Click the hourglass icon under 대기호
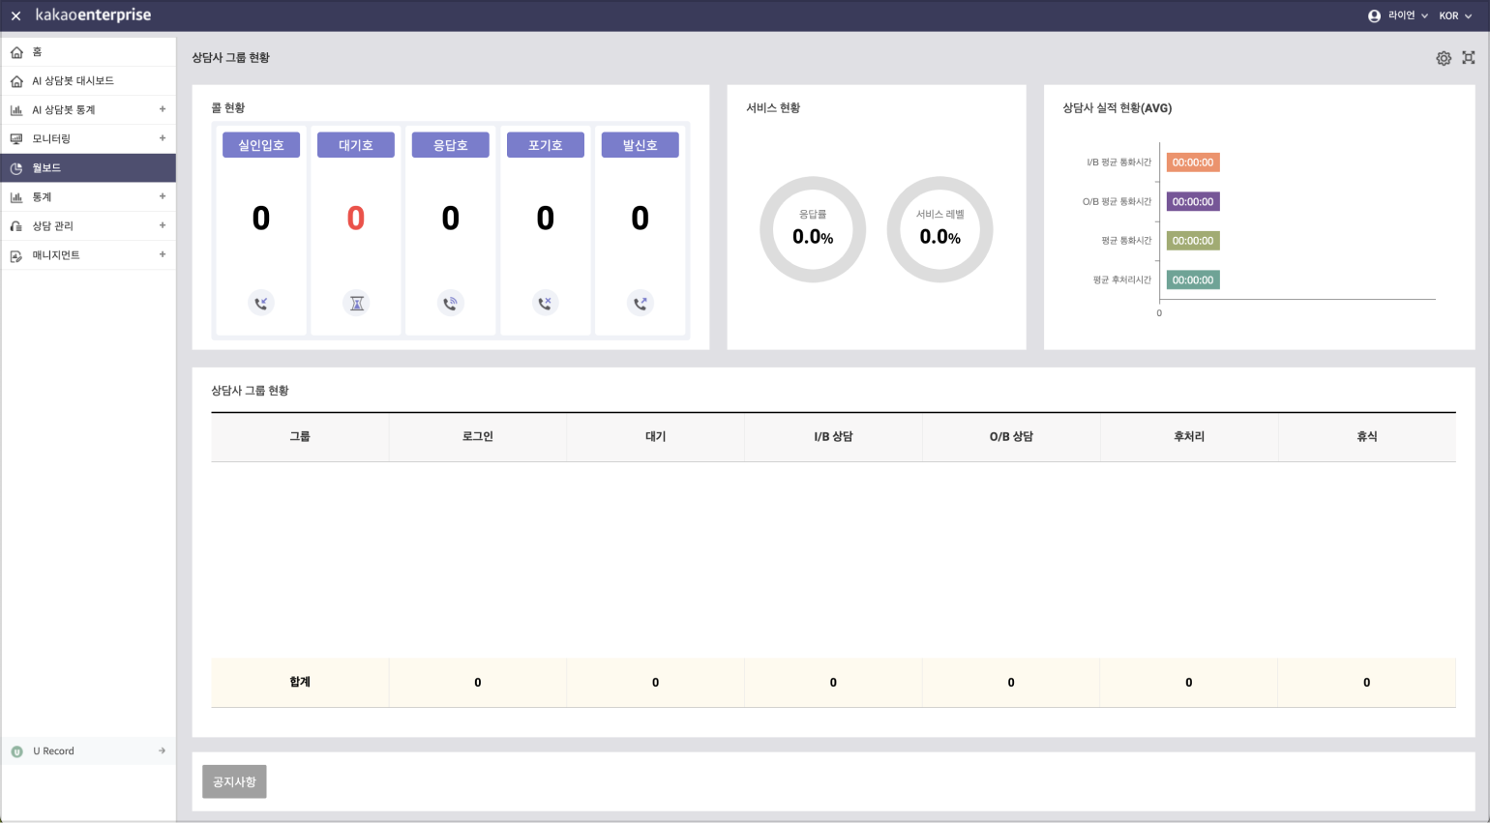This screenshot has width=1490, height=823. click(x=356, y=303)
